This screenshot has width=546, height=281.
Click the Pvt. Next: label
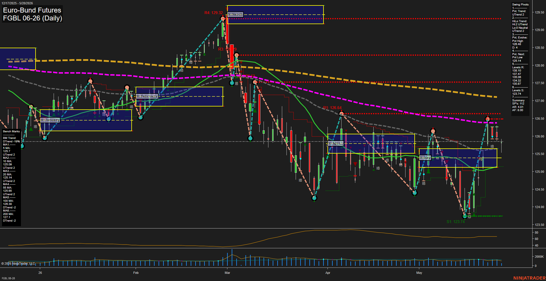[x=518, y=54]
